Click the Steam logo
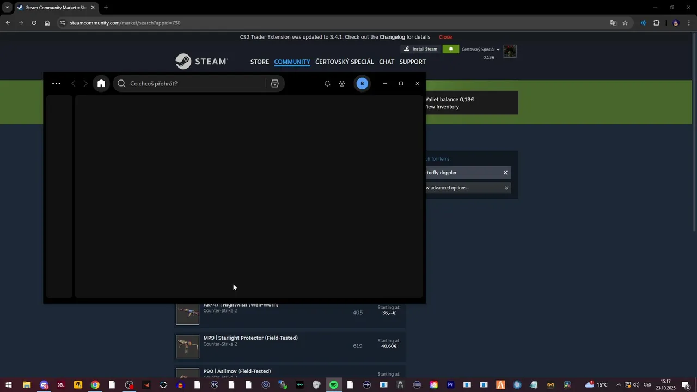The width and height of the screenshot is (697, 392). [x=201, y=62]
